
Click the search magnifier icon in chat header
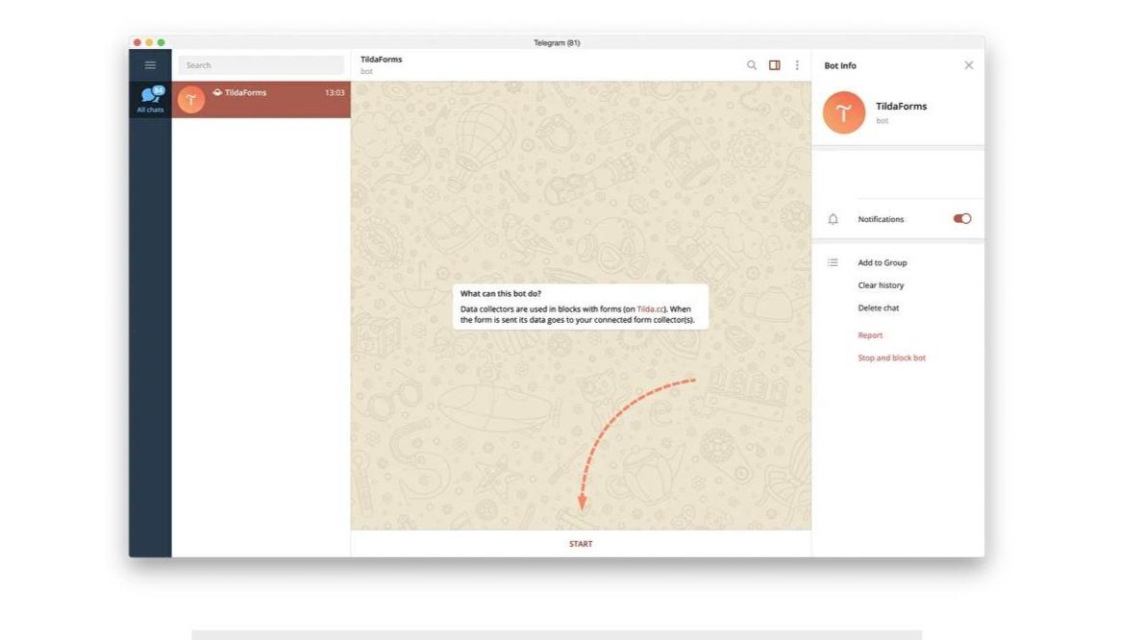[x=752, y=65]
